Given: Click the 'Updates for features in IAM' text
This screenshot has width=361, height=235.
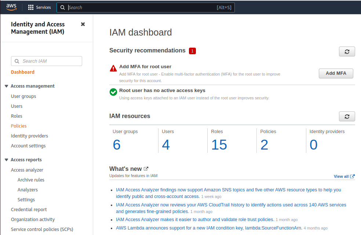Looking at the screenshot, I should pyautogui.click(x=133, y=176).
